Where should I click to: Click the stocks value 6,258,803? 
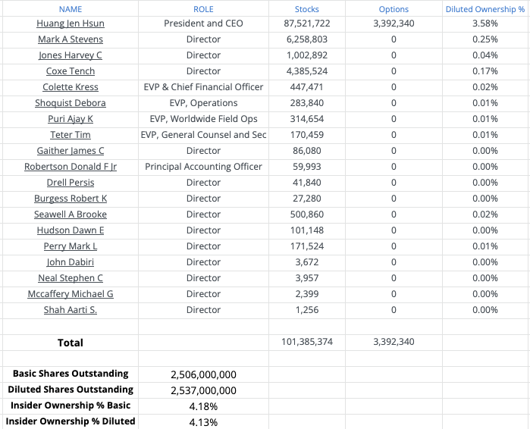coord(307,39)
